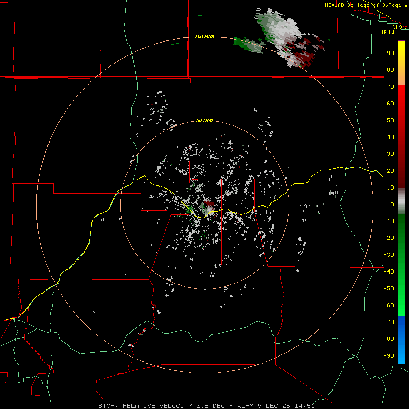Select the 80 value on velocity scale
This screenshot has height=409, width=409.
point(390,70)
